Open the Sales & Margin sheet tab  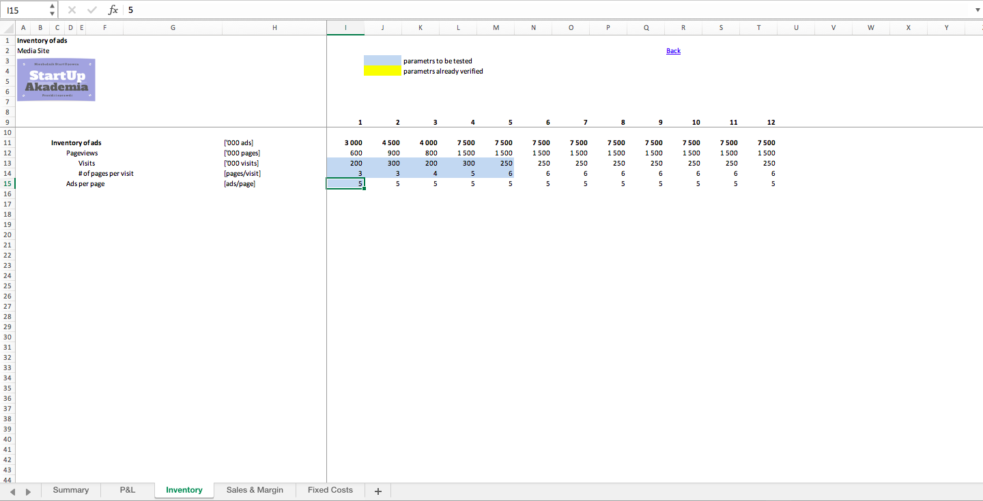[255, 490]
